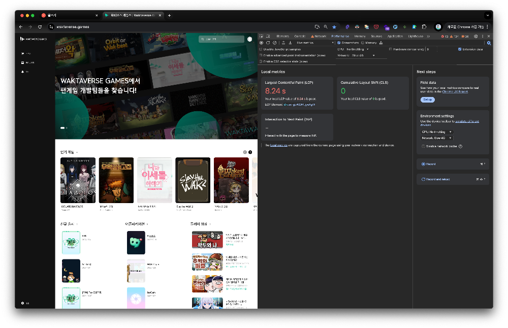
Task: Click the reload-and-record icon in Performance toolbar
Action: pyautogui.click(x=268, y=43)
